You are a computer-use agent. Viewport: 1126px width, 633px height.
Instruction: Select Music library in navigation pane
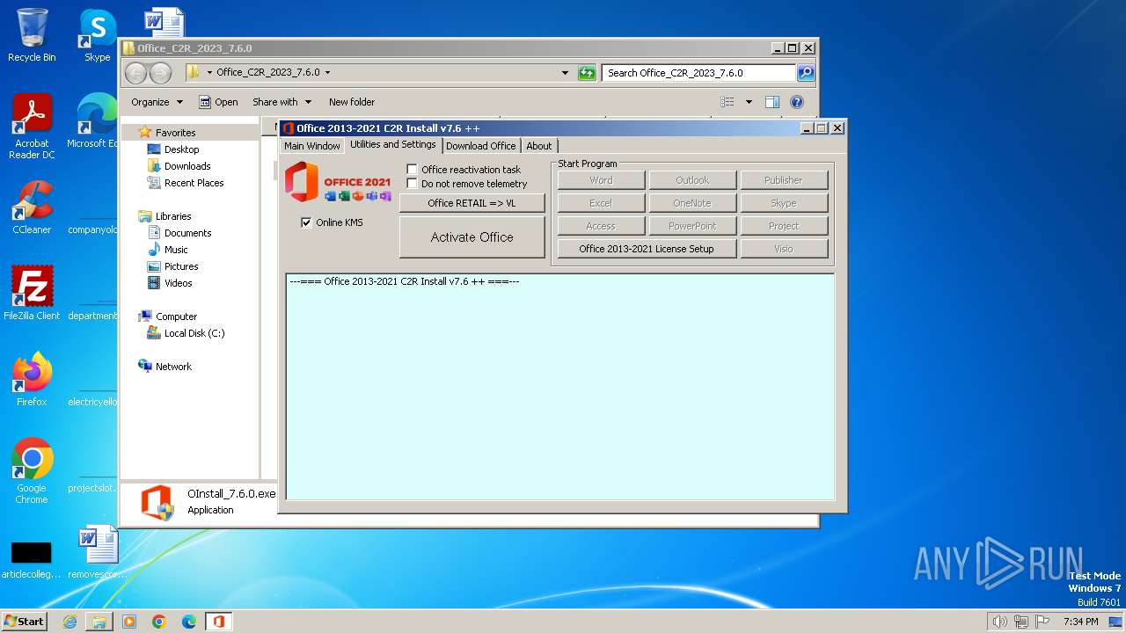point(176,250)
